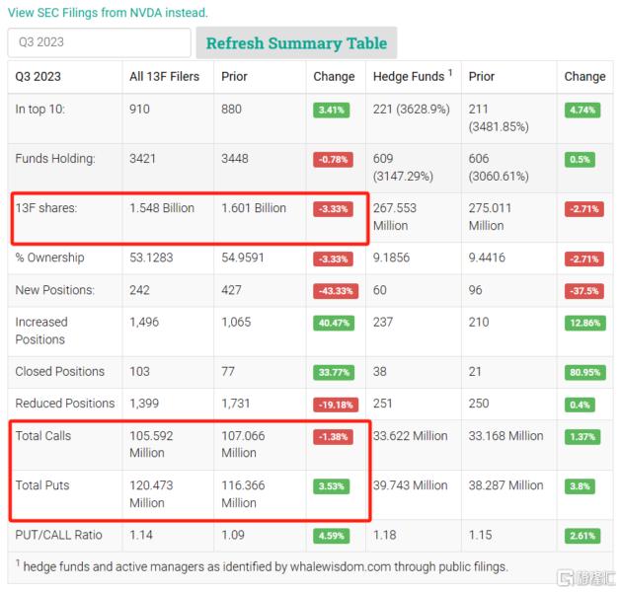Screen dimensions: 621x592
Task: Click the -19.18% change badge
Action: 336,405
